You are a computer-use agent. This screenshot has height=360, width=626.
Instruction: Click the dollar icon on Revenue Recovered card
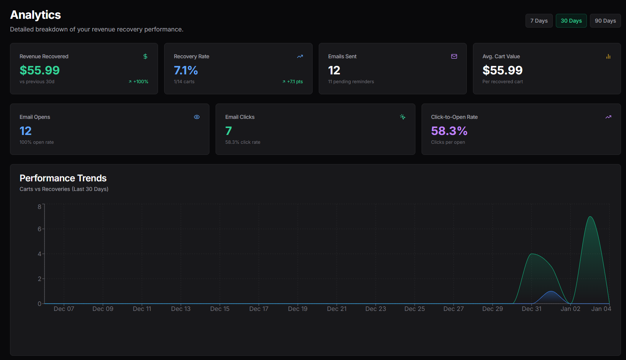[x=145, y=56]
